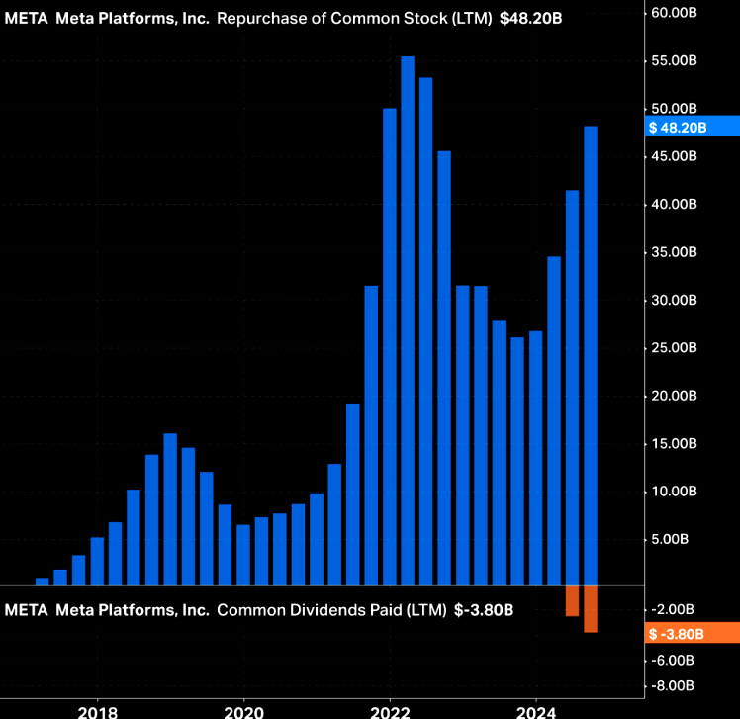Click the 20.00B y-axis label
This screenshot has width=740, height=719.
pos(674,396)
